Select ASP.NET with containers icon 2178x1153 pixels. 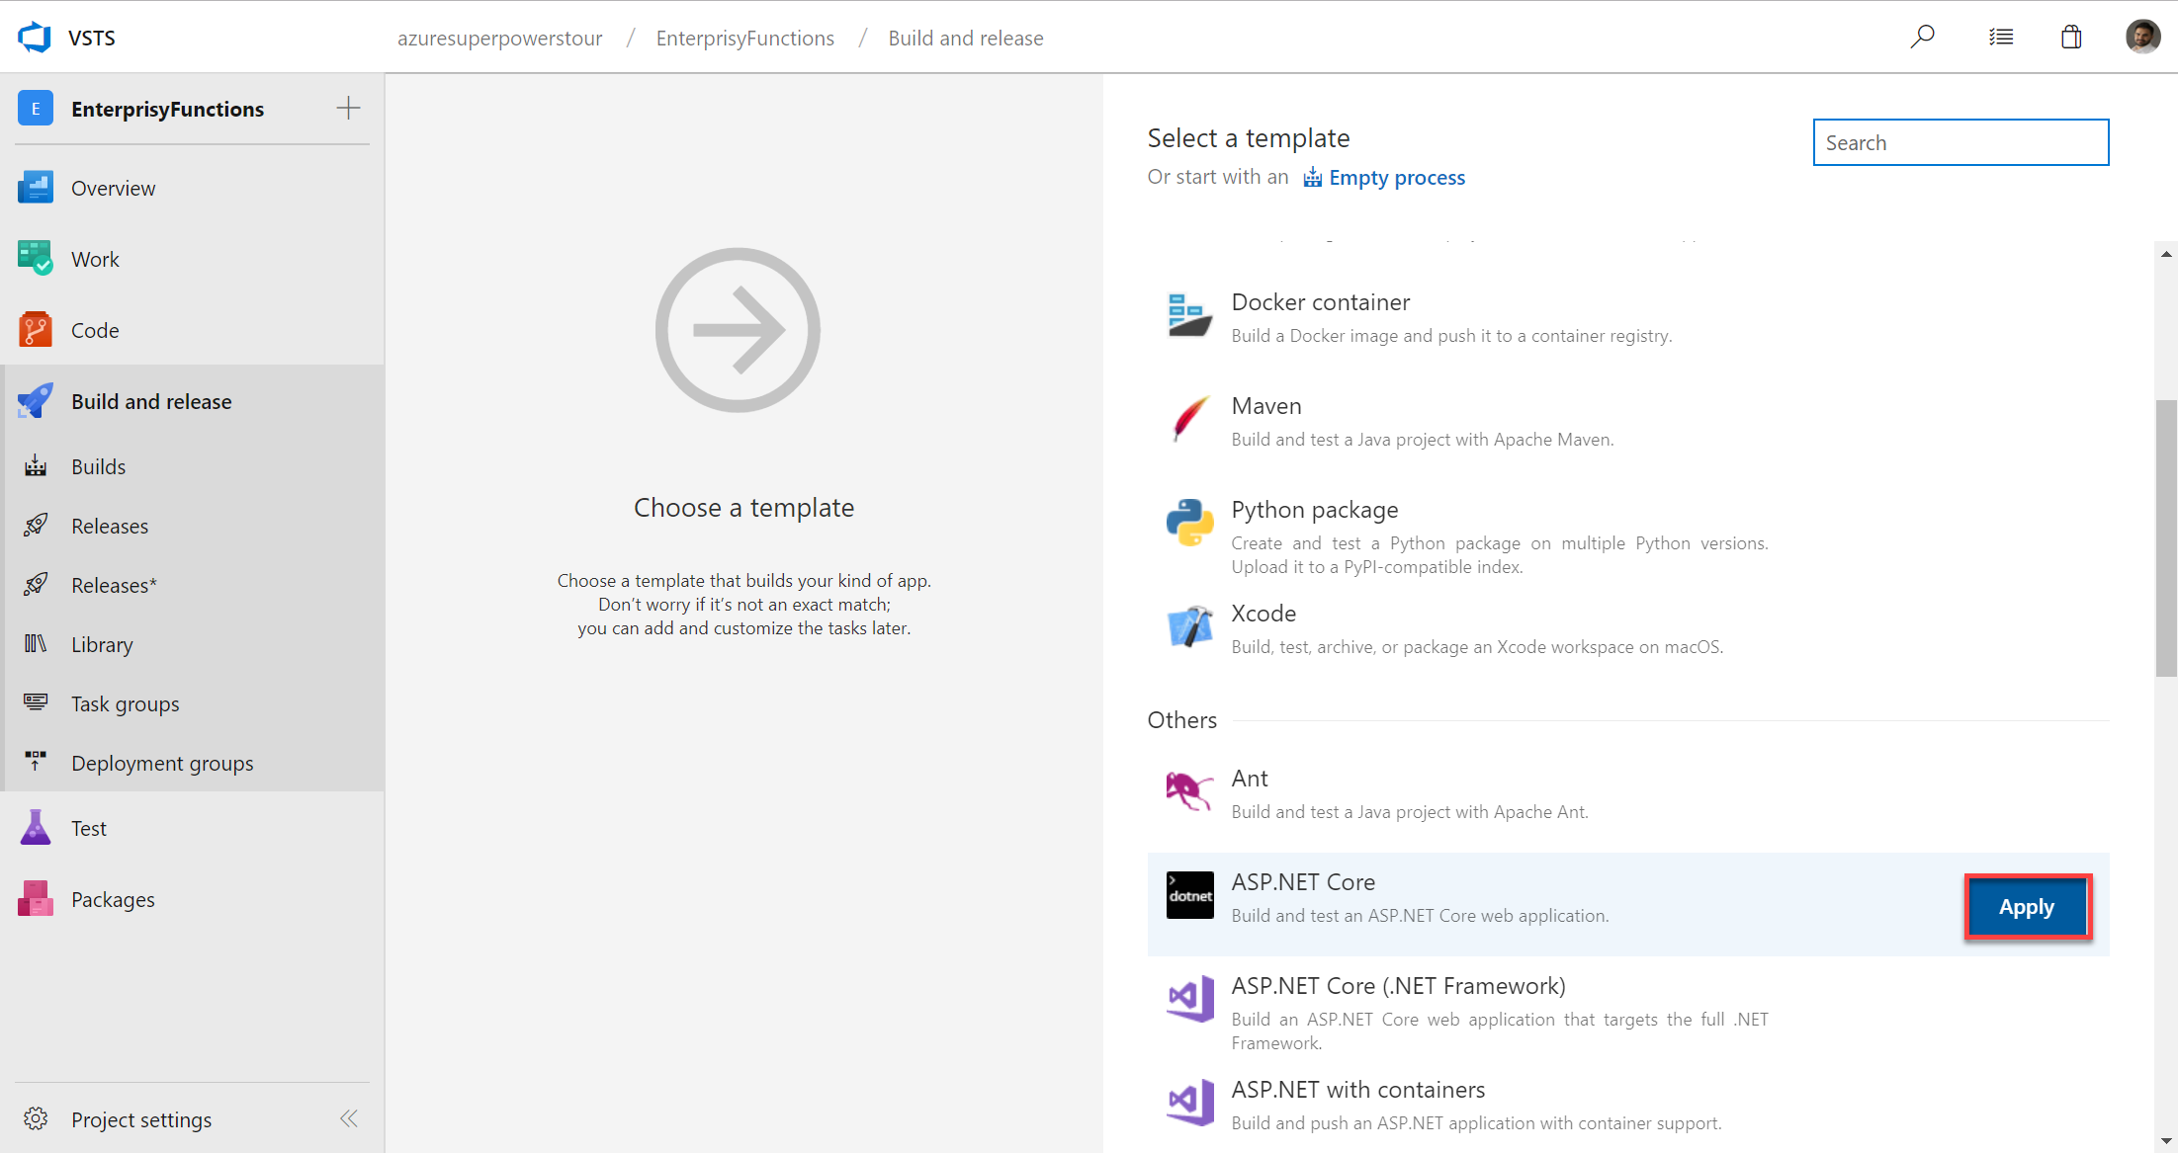pos(1190,1103)
